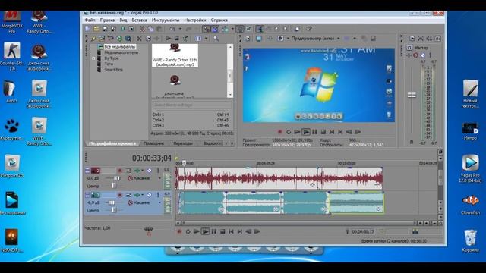Click the Save project icon
Image resolution: width=486 pixels, height=273 pixels.
[x=105, y=29]
